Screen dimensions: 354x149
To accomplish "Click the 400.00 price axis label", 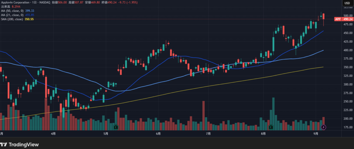I will (x=348, y=50).
